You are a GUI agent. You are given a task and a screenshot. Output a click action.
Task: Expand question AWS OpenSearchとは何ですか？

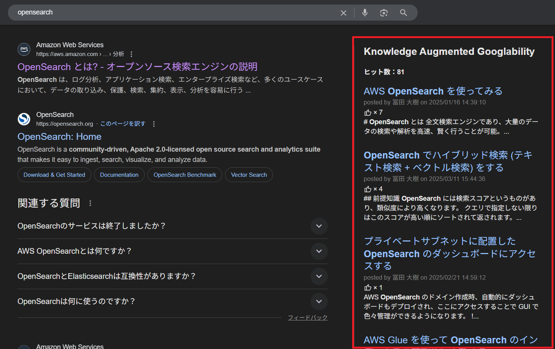point(319,251)
